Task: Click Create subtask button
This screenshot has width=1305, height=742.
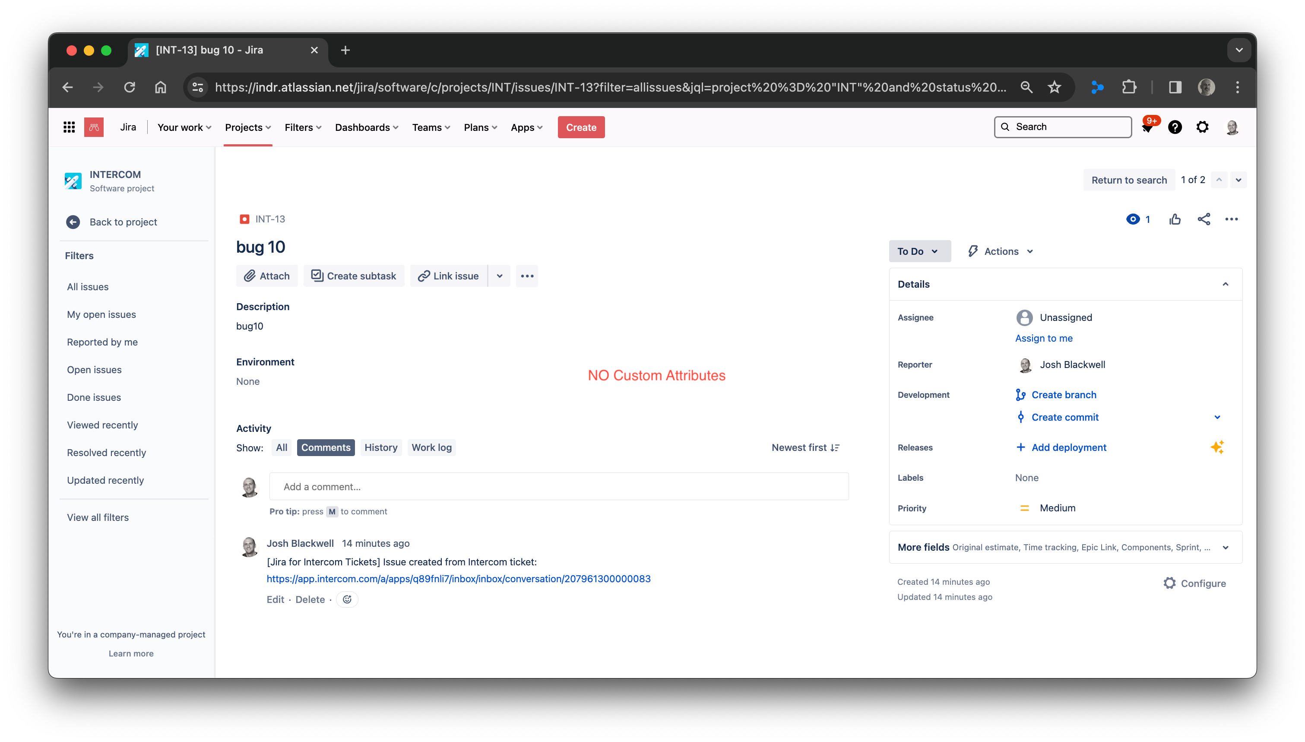Action: pos(354,276)
